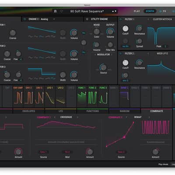
Task: Click Oscillator 2 Volume knob
Action: point(74,54)
